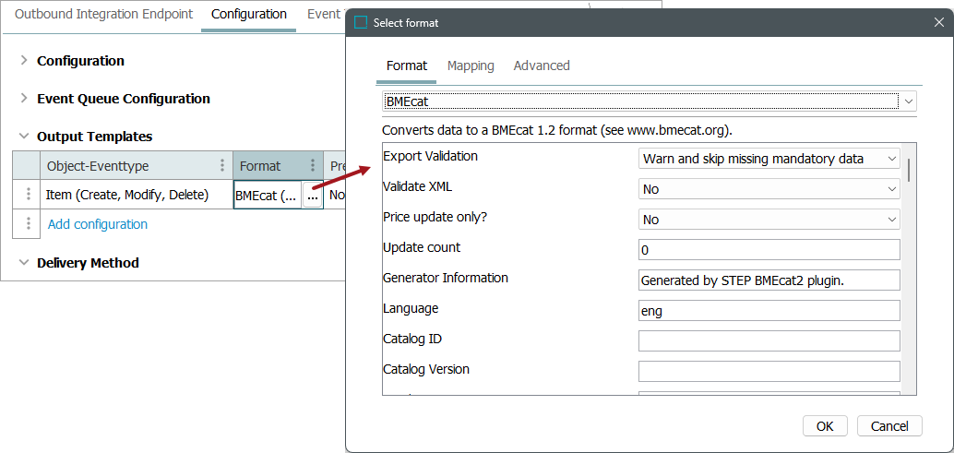Click the Add configuration row handle dots

click(29, 224)
